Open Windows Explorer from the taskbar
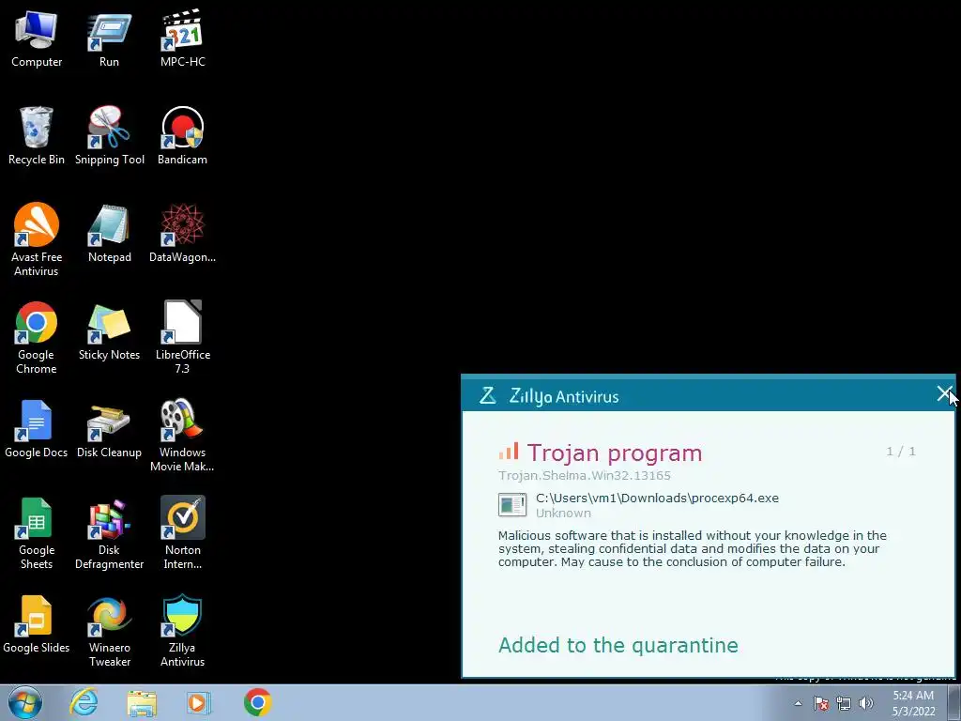Viewport: 961px width, 721px height. [142, 702]
